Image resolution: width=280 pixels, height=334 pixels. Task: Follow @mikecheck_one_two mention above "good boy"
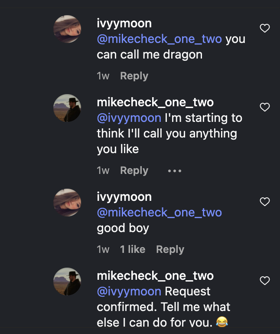(159, 213)
